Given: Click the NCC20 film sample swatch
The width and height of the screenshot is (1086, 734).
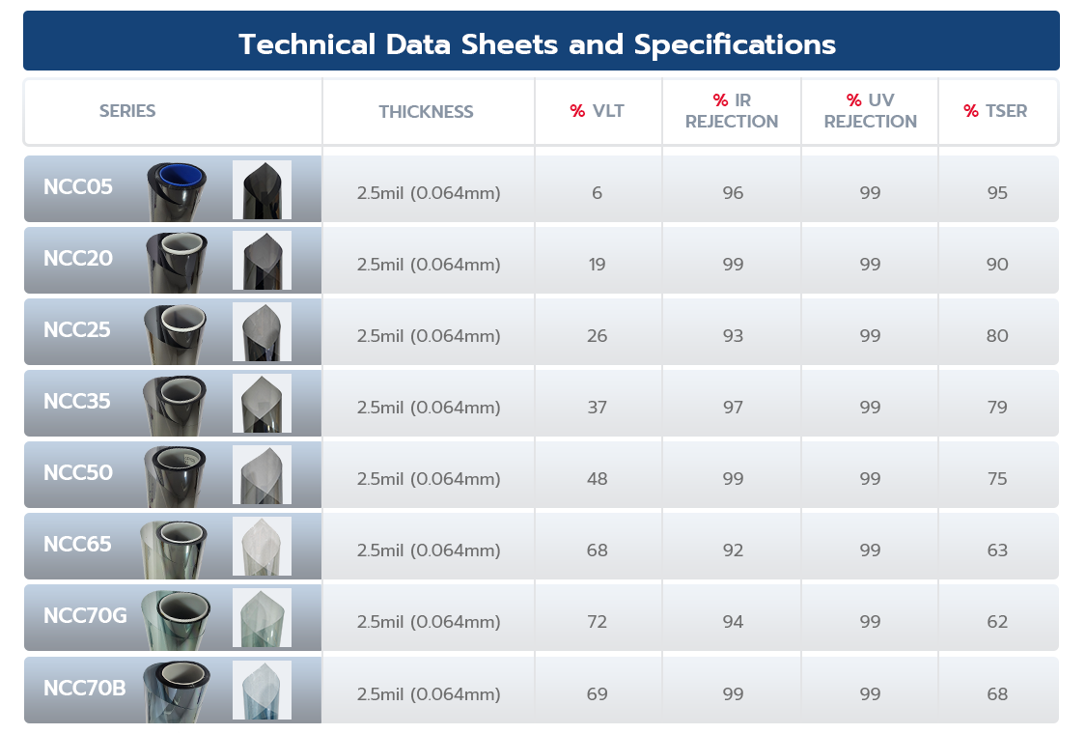Looking at the screenshot, I should tap(262, 261).
